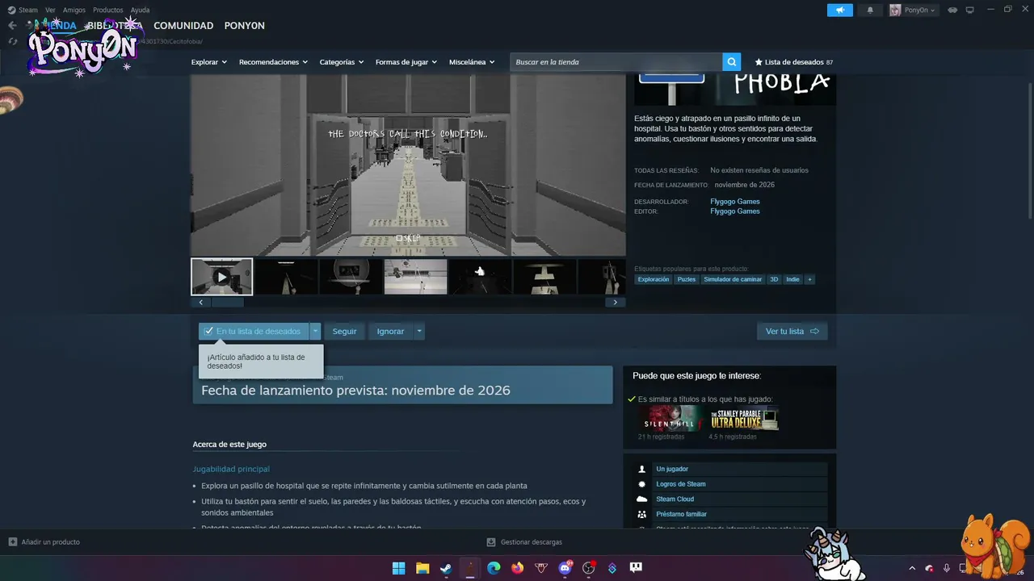The image size is (1034, 581).
Task: Click the Indie tag
Action: [x=792, y=279]
